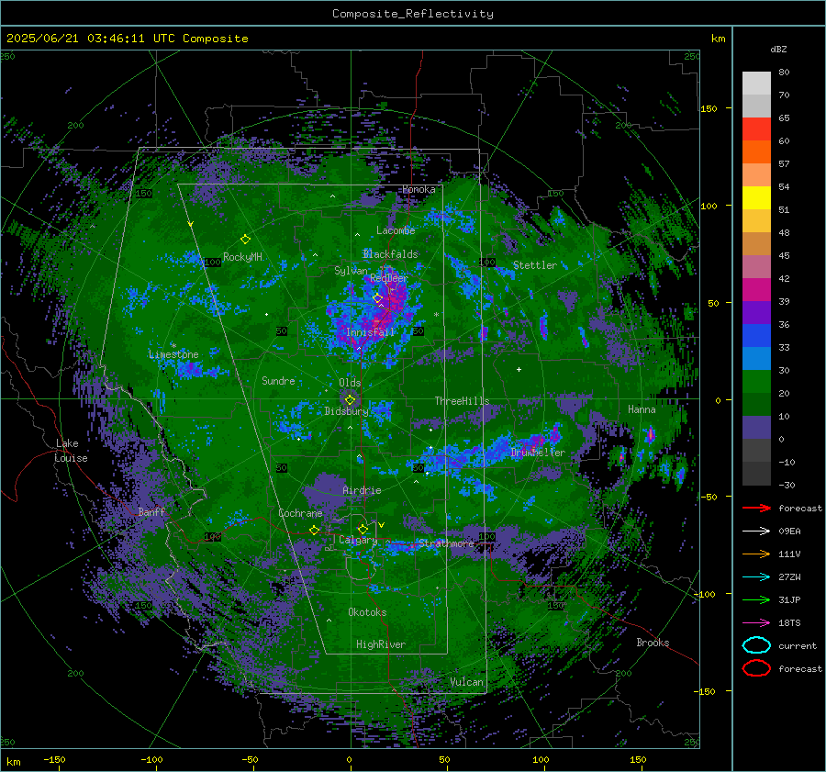Click the Okotoks city label
The width and height of the screenshot is (826, 772).
(367, 612)
